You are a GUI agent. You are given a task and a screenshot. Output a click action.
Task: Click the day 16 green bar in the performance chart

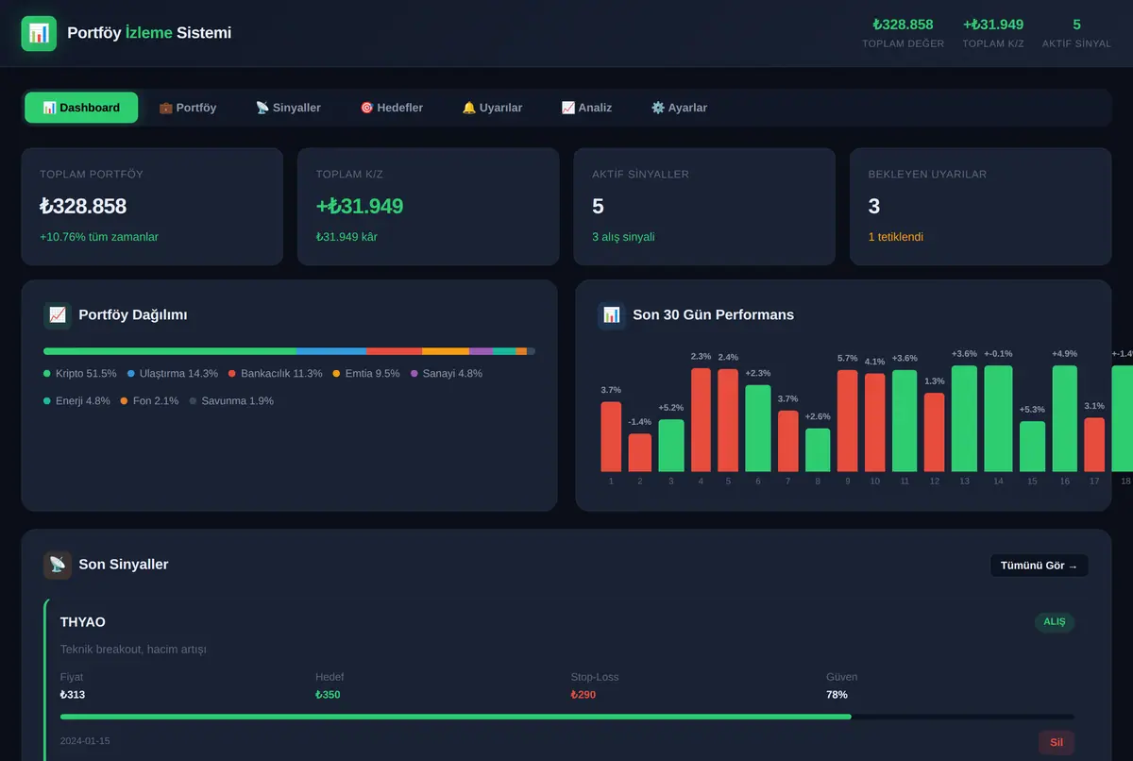point(1065,419)
